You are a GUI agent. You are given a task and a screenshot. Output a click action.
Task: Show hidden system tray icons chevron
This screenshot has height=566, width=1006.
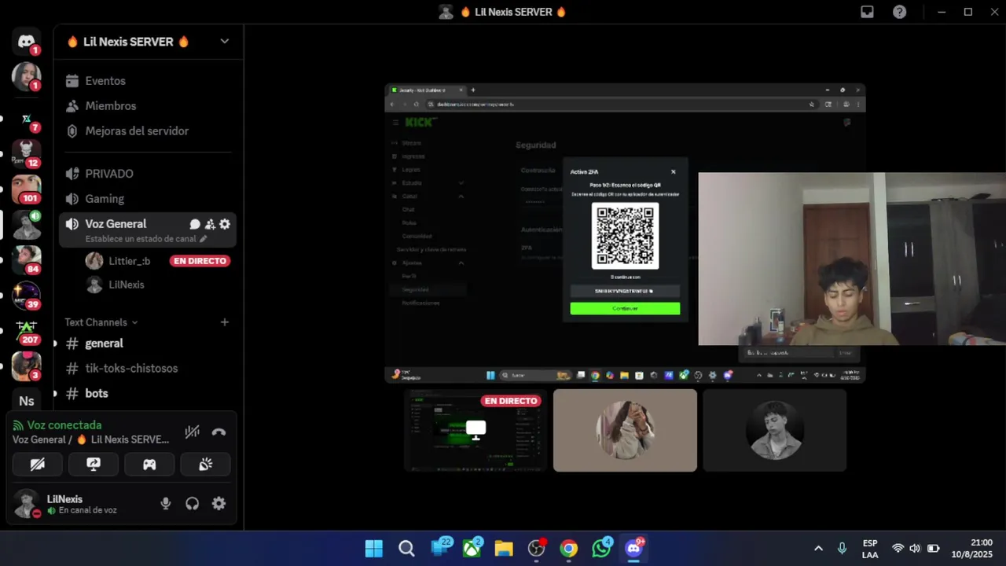[x=818, y=548]
